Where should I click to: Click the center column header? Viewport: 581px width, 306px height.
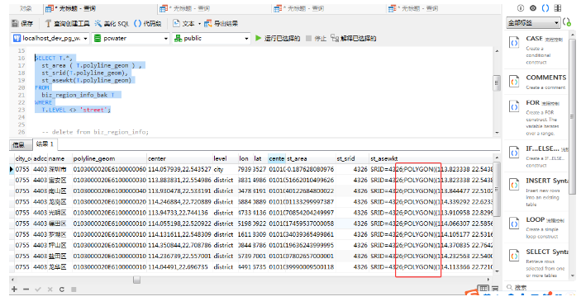(179, 158)
